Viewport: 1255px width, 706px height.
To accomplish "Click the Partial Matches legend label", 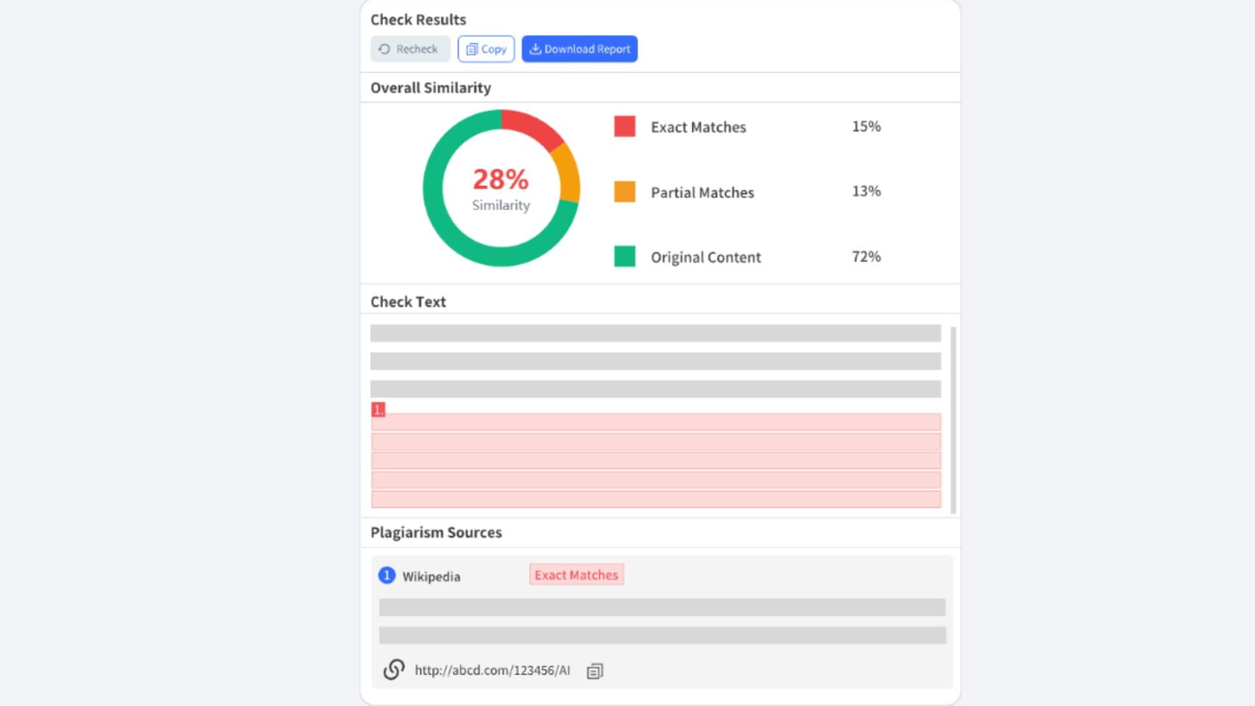I will click(x=702, y=192).
